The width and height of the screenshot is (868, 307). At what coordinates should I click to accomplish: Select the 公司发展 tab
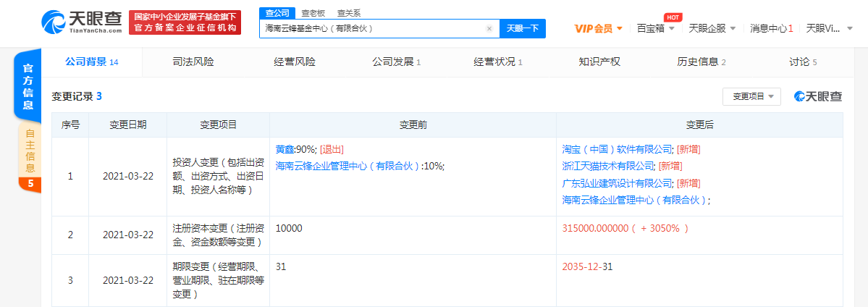397,62
